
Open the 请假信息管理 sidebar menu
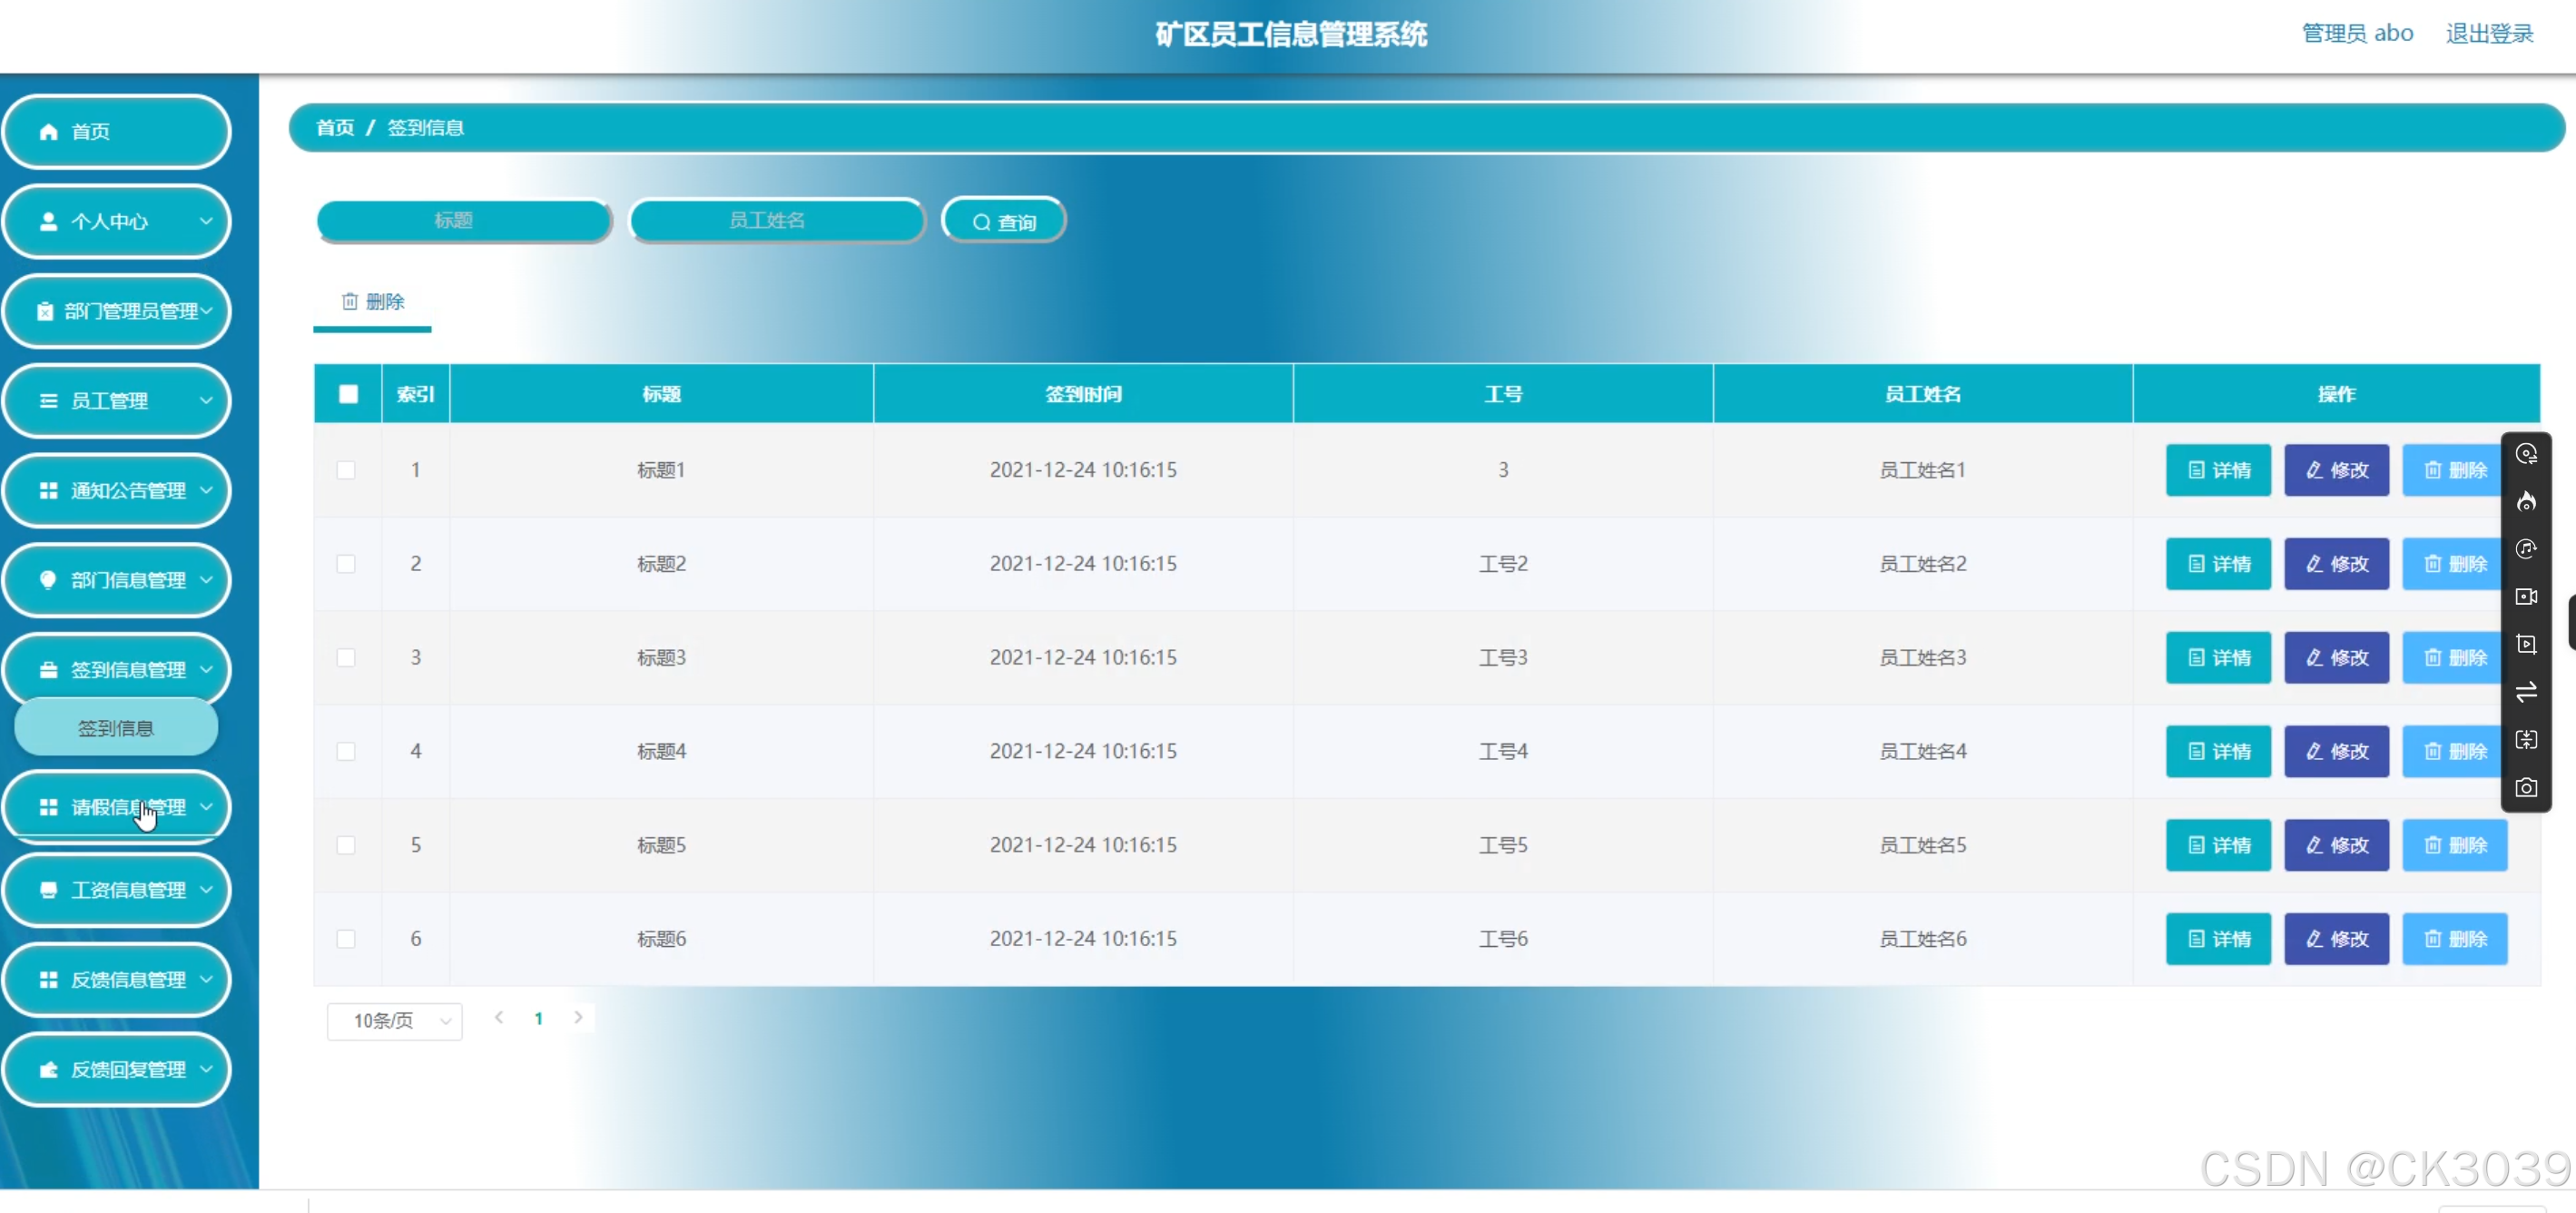coord(117,807)
